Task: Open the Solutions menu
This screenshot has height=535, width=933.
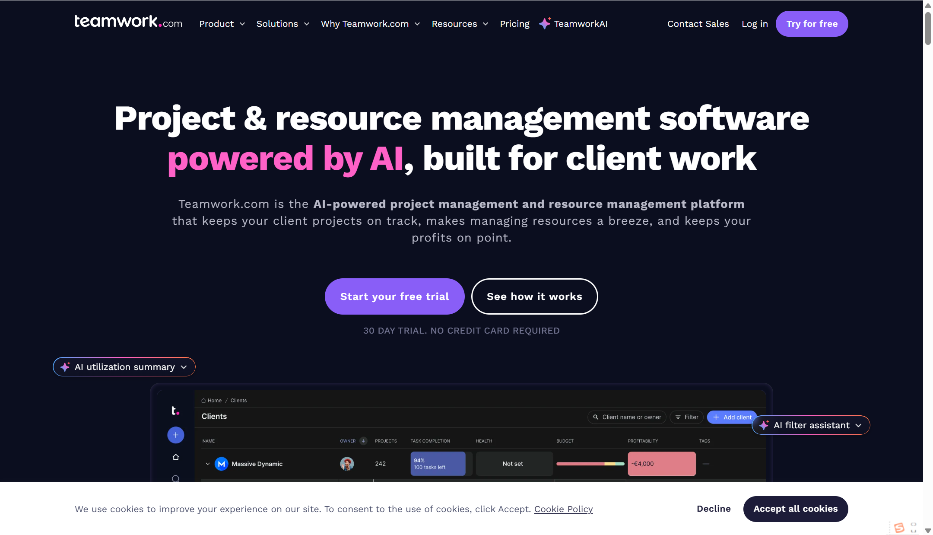Action: click(282, 24)
